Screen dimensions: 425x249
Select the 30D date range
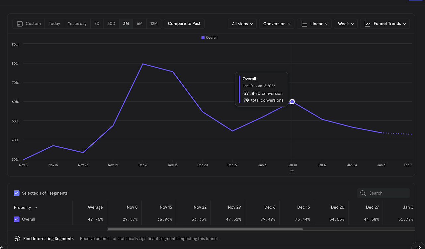pos(111,24)
